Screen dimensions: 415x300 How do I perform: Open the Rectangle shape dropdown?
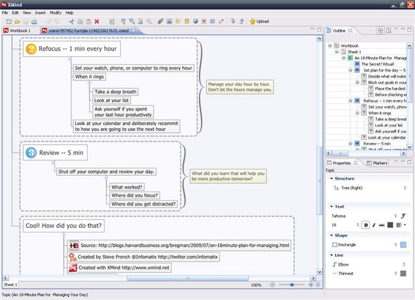[395, 245]
